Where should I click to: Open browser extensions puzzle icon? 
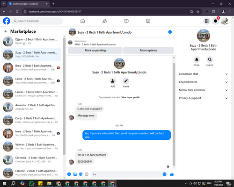tap(213, 11)
